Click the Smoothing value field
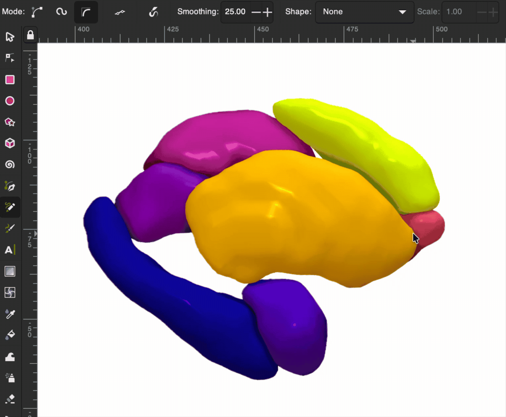Image resolution: width=506 pixels, height=417 pixels. 236,12
